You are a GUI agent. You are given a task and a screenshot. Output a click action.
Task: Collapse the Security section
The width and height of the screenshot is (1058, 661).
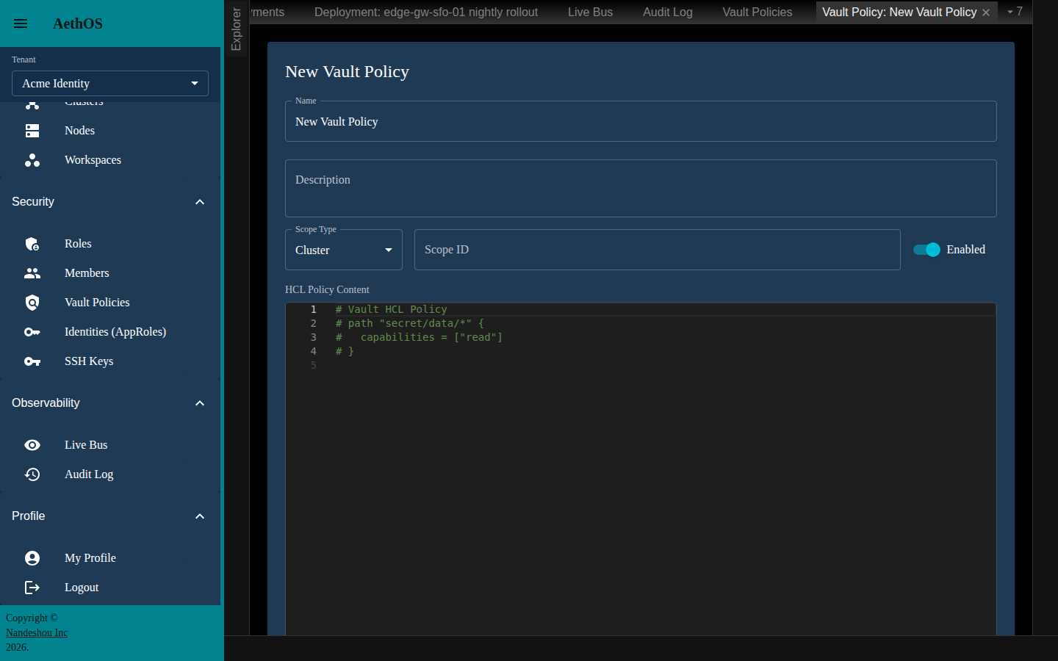tap(200, 202)
